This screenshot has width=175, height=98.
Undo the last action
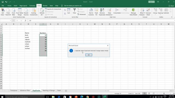pyautogui.click(x=6, y=2)
